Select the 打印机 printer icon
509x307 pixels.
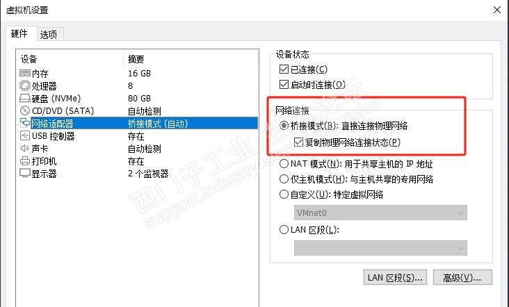(x=25, y=161)
